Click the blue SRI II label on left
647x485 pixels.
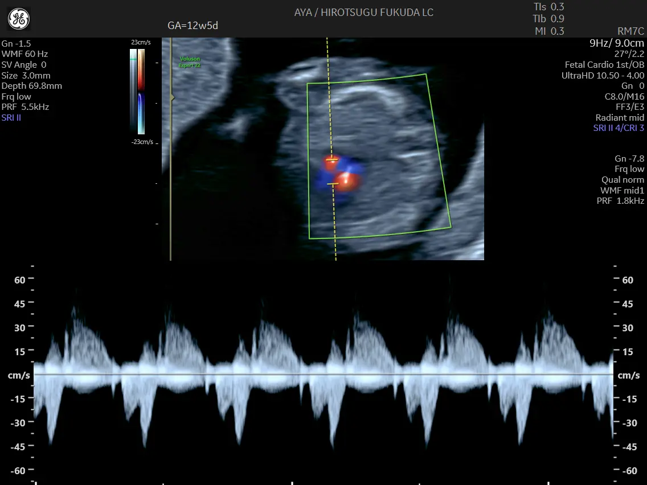click(x=11, y=117)
